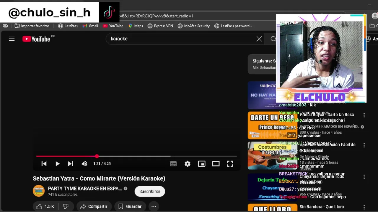This screenshot has height=212, width=378.
Task: Open the favorites bar leftmost tab icon
Action: [x=5, y=26]
